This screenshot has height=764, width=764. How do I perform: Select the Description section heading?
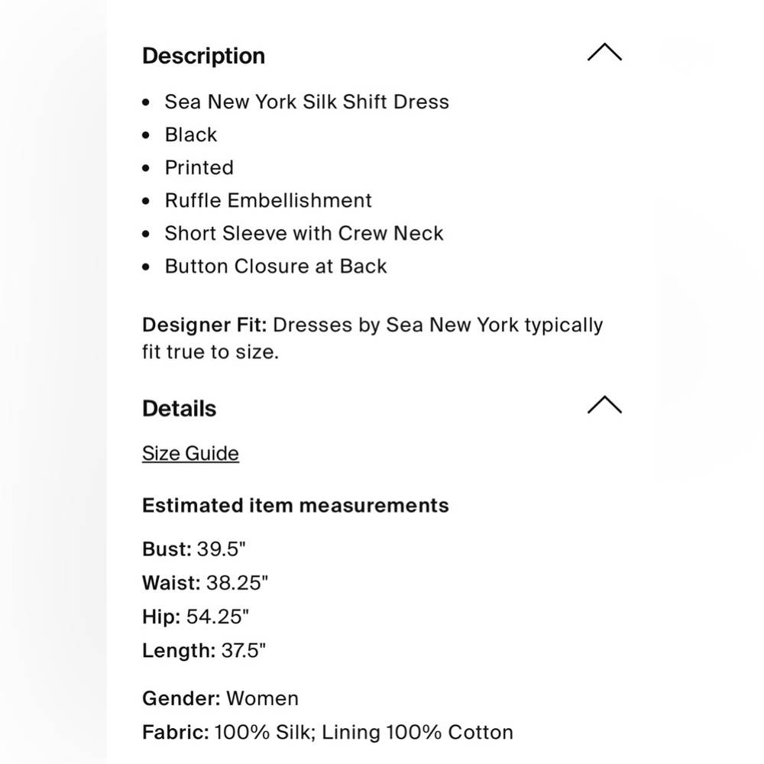click(204, 56)
